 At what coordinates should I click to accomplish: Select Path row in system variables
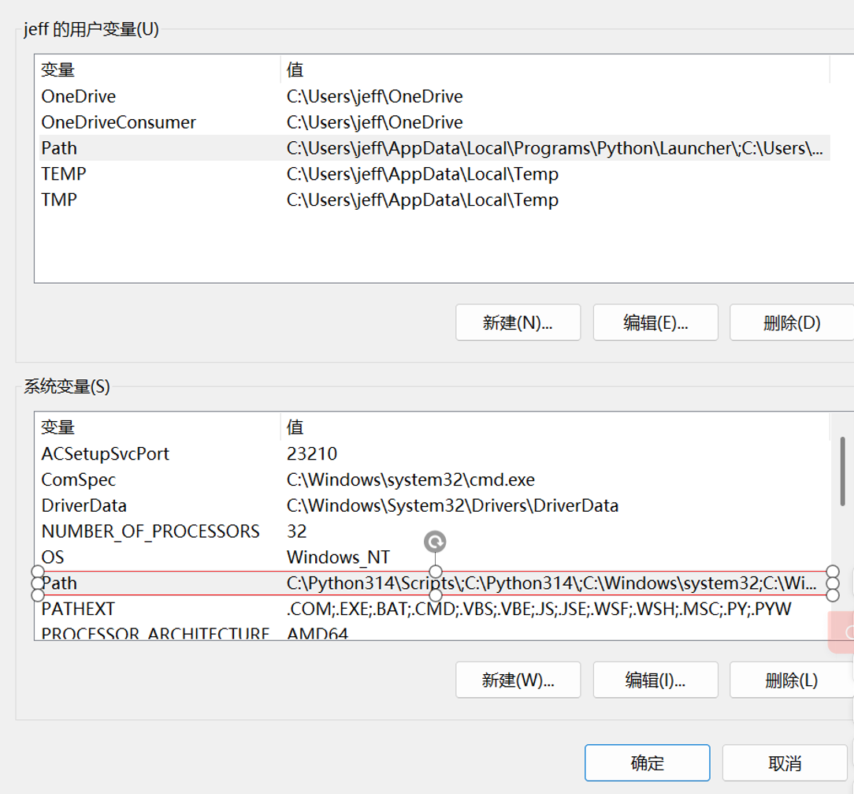[435, 583]
